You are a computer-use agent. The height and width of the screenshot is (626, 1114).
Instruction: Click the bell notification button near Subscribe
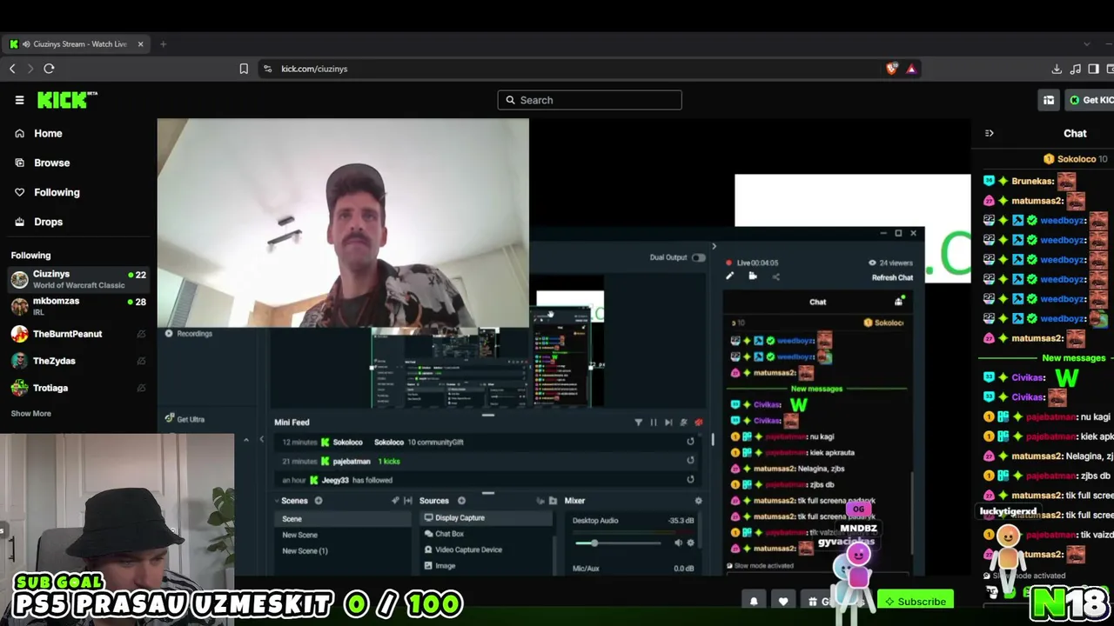754,601
